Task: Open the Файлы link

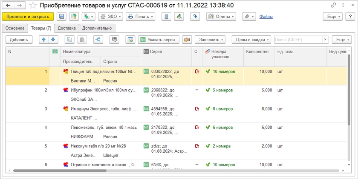Action: 266,17
